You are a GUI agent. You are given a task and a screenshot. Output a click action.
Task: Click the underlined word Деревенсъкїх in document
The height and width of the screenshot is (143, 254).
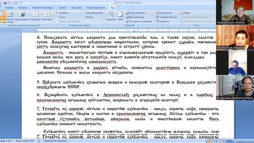click(116, 95)
